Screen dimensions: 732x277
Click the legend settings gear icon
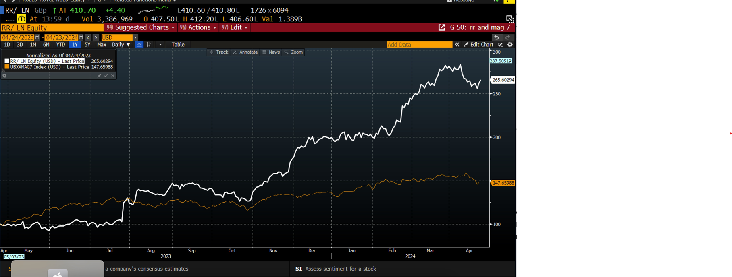4,76
